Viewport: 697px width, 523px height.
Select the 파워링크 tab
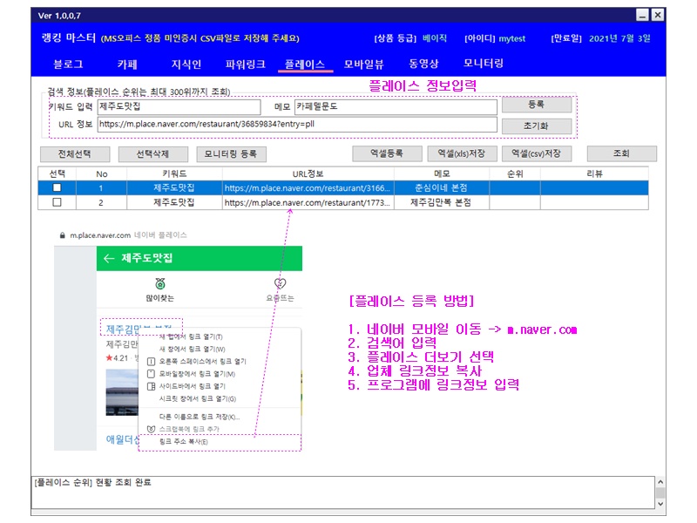click(246, 65)
